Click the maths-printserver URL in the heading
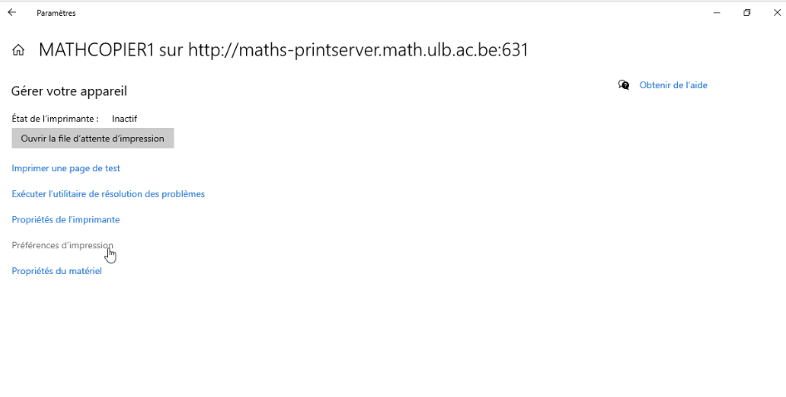 (358, 50)
